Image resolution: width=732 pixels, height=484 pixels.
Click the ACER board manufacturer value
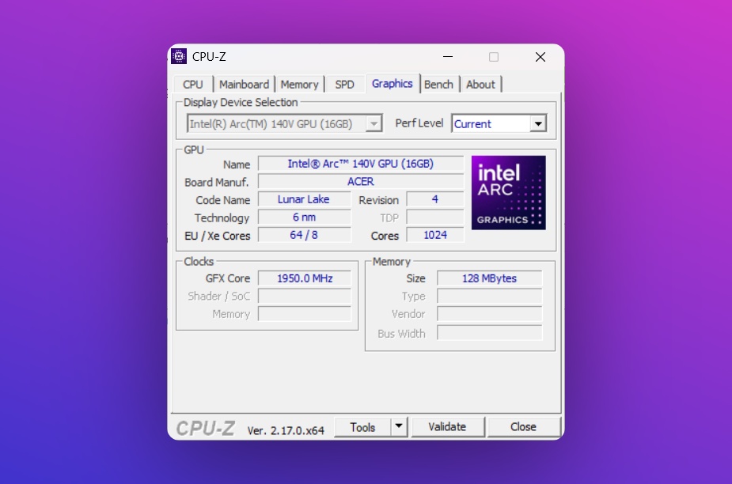pyautogui.click(x=360, y=182)
